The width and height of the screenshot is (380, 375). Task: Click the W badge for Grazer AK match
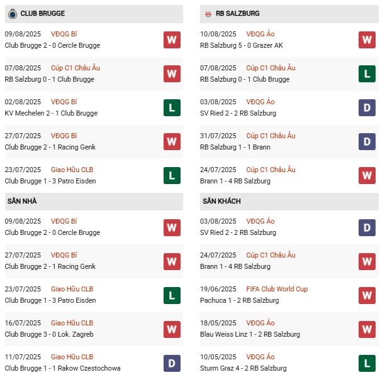click(x=367, y=40)
